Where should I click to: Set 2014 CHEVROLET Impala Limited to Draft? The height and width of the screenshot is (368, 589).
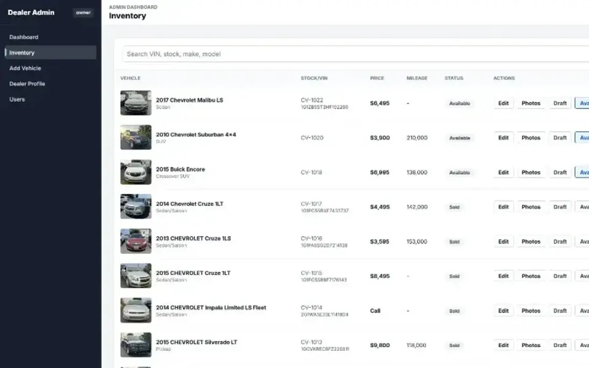560,310
